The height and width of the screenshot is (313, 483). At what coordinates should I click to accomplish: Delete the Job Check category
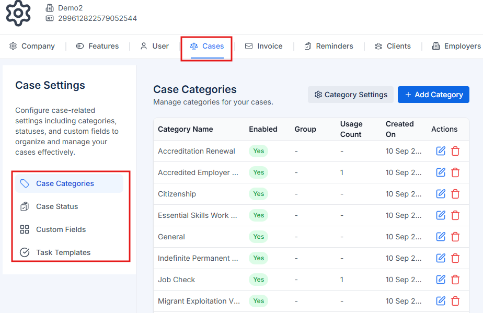click(455, 280)
